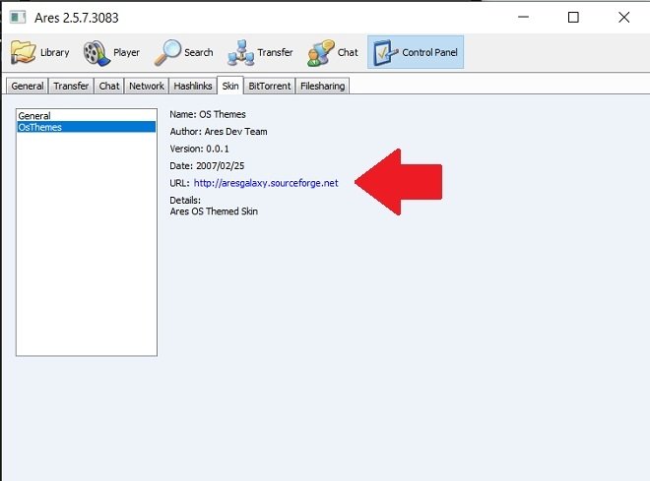Select the Skin tab

(x=230, y=86)
